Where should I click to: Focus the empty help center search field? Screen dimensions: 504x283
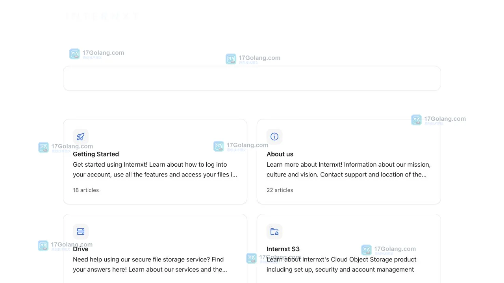(252, 78)
